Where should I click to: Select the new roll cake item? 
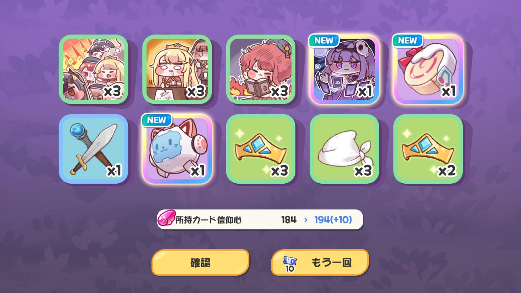(428, 69)
